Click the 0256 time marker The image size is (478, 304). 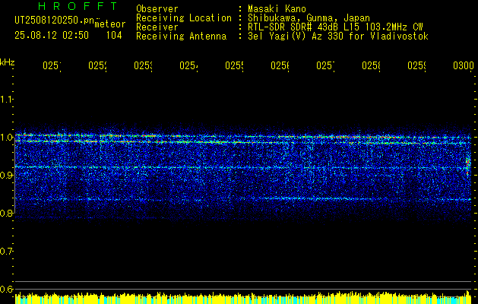[280, 66]
